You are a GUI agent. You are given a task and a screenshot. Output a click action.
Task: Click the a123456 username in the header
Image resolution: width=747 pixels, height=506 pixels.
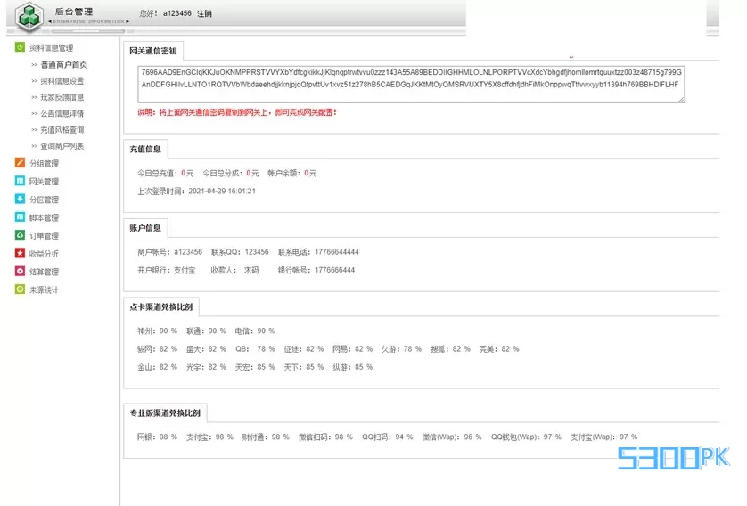pyautogui.click(x=177, y=13)
